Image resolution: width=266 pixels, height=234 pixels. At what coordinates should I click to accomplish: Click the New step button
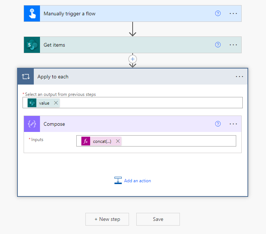[107, 219]
